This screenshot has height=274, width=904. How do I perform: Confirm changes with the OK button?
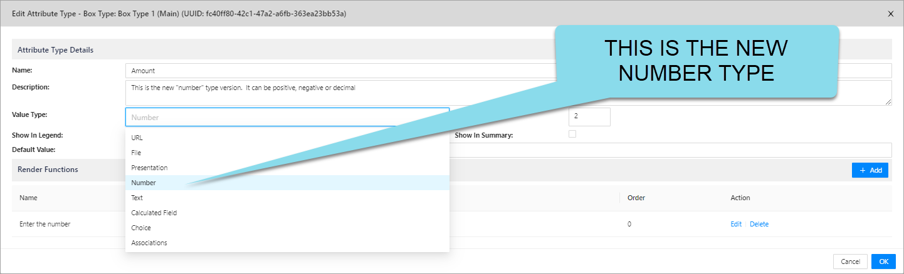pos(883,261)
